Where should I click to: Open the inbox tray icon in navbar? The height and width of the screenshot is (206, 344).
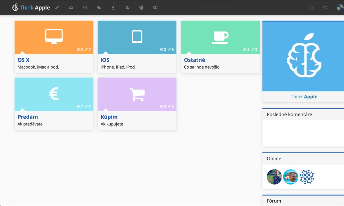71,8
